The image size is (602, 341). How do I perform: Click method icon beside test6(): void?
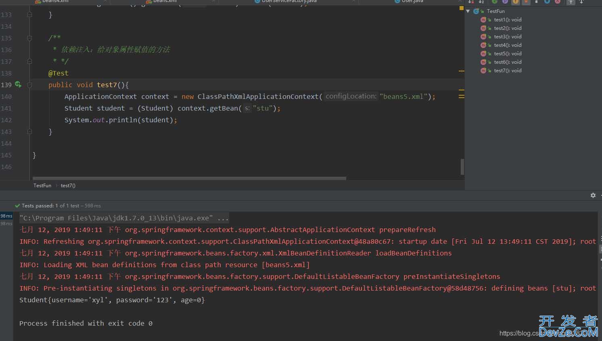click(483, 62)
